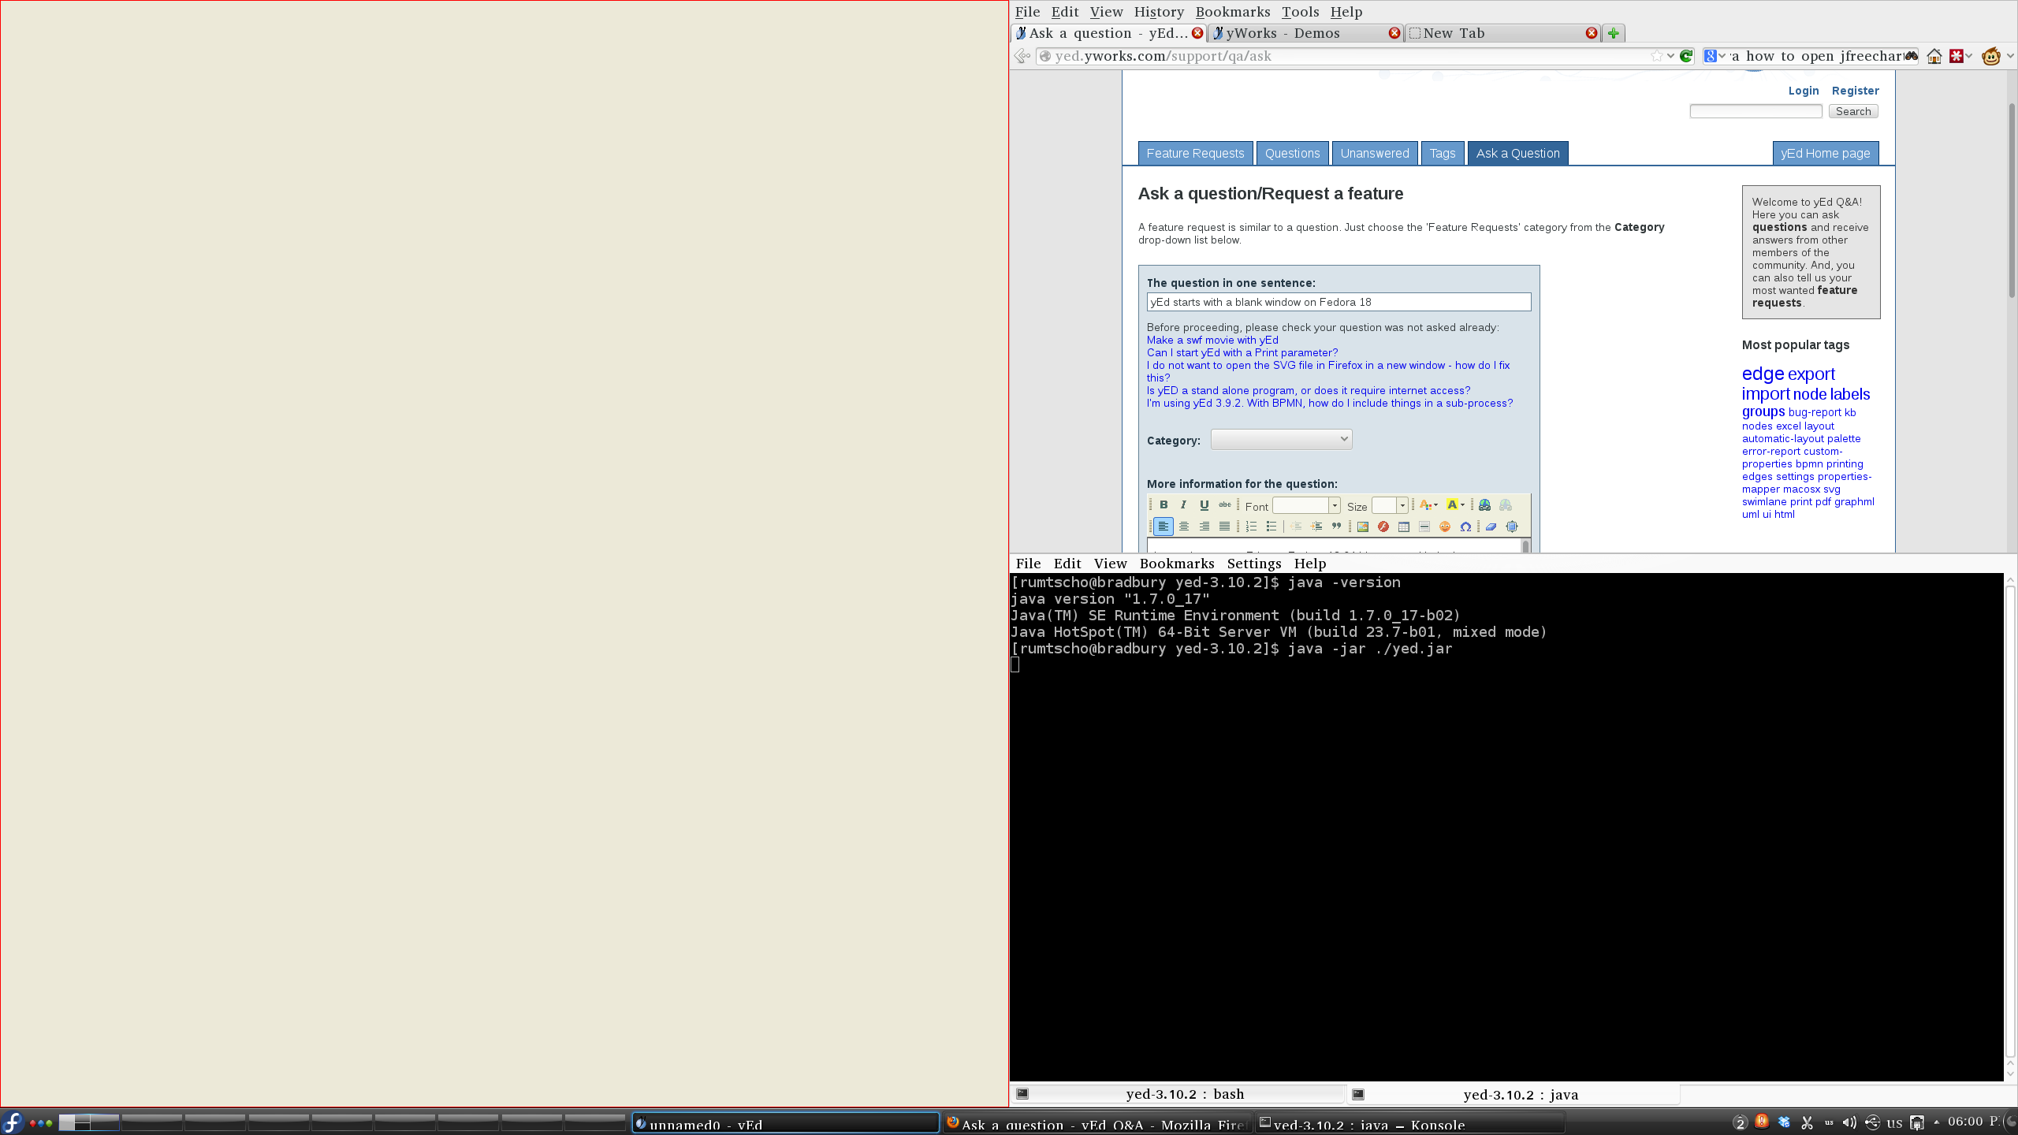Insert horizontal line in editor
The width and height of the screenshot is (2018, 1135).
click(x=1424, y=527)
